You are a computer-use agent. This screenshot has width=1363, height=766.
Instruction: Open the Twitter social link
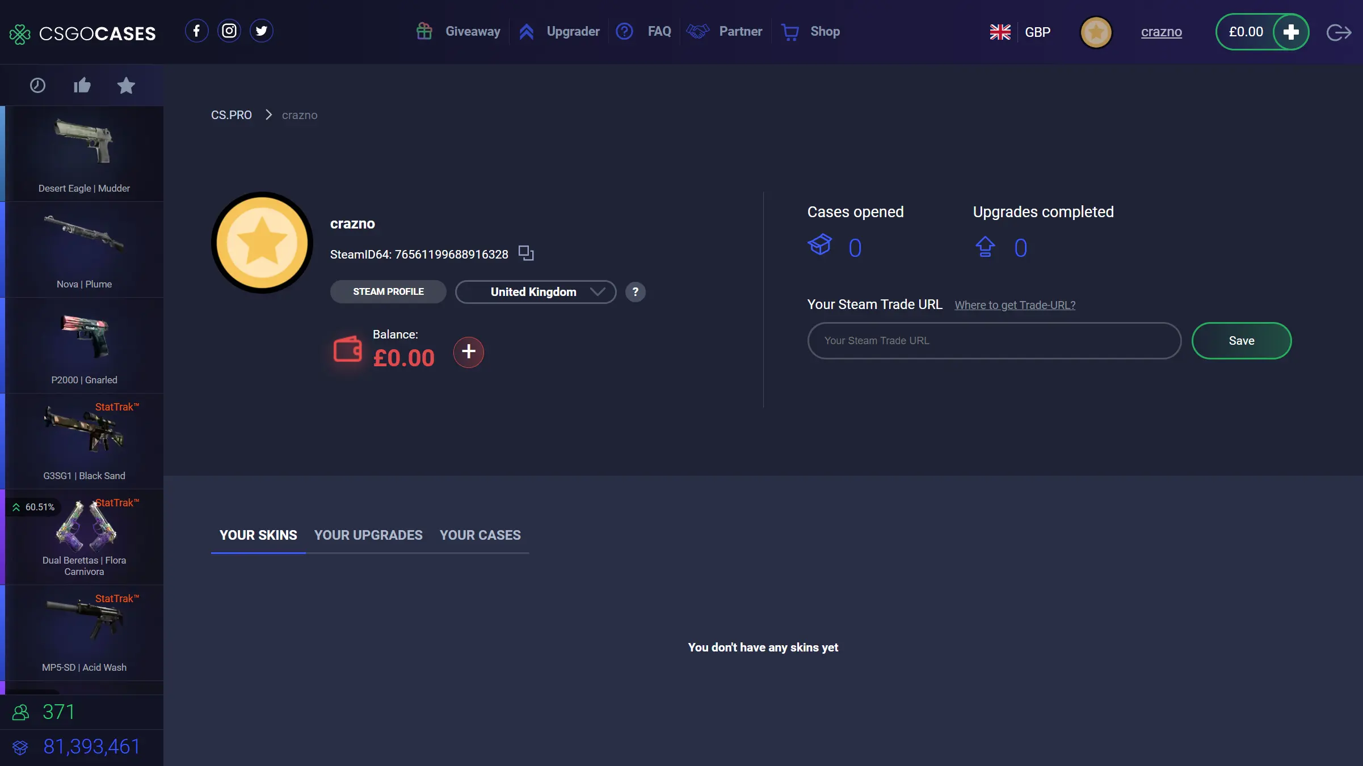tap(262, 31)
